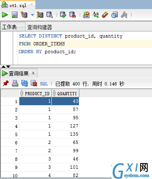The height and width of the screenshot is (179, 152).
Task: Select the QUANTITY cell with value 99
Action: tap(65, 151)
